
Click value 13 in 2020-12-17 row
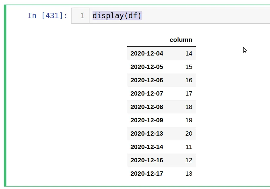tap(189, 174)
